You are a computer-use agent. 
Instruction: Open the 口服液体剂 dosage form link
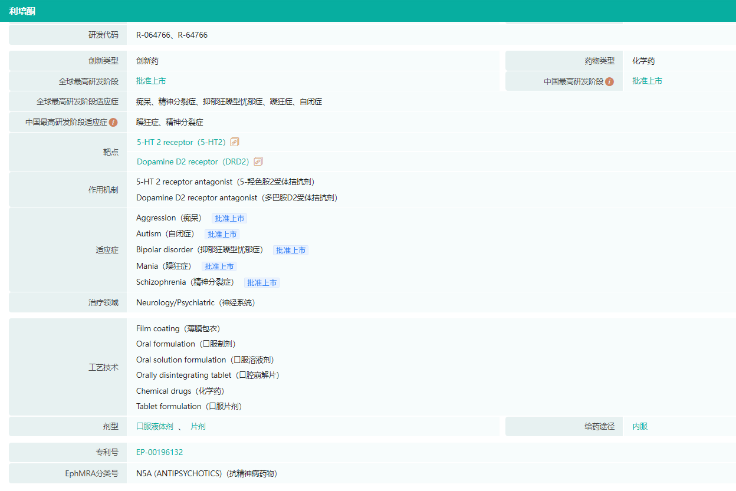click(x=155, y=426)
